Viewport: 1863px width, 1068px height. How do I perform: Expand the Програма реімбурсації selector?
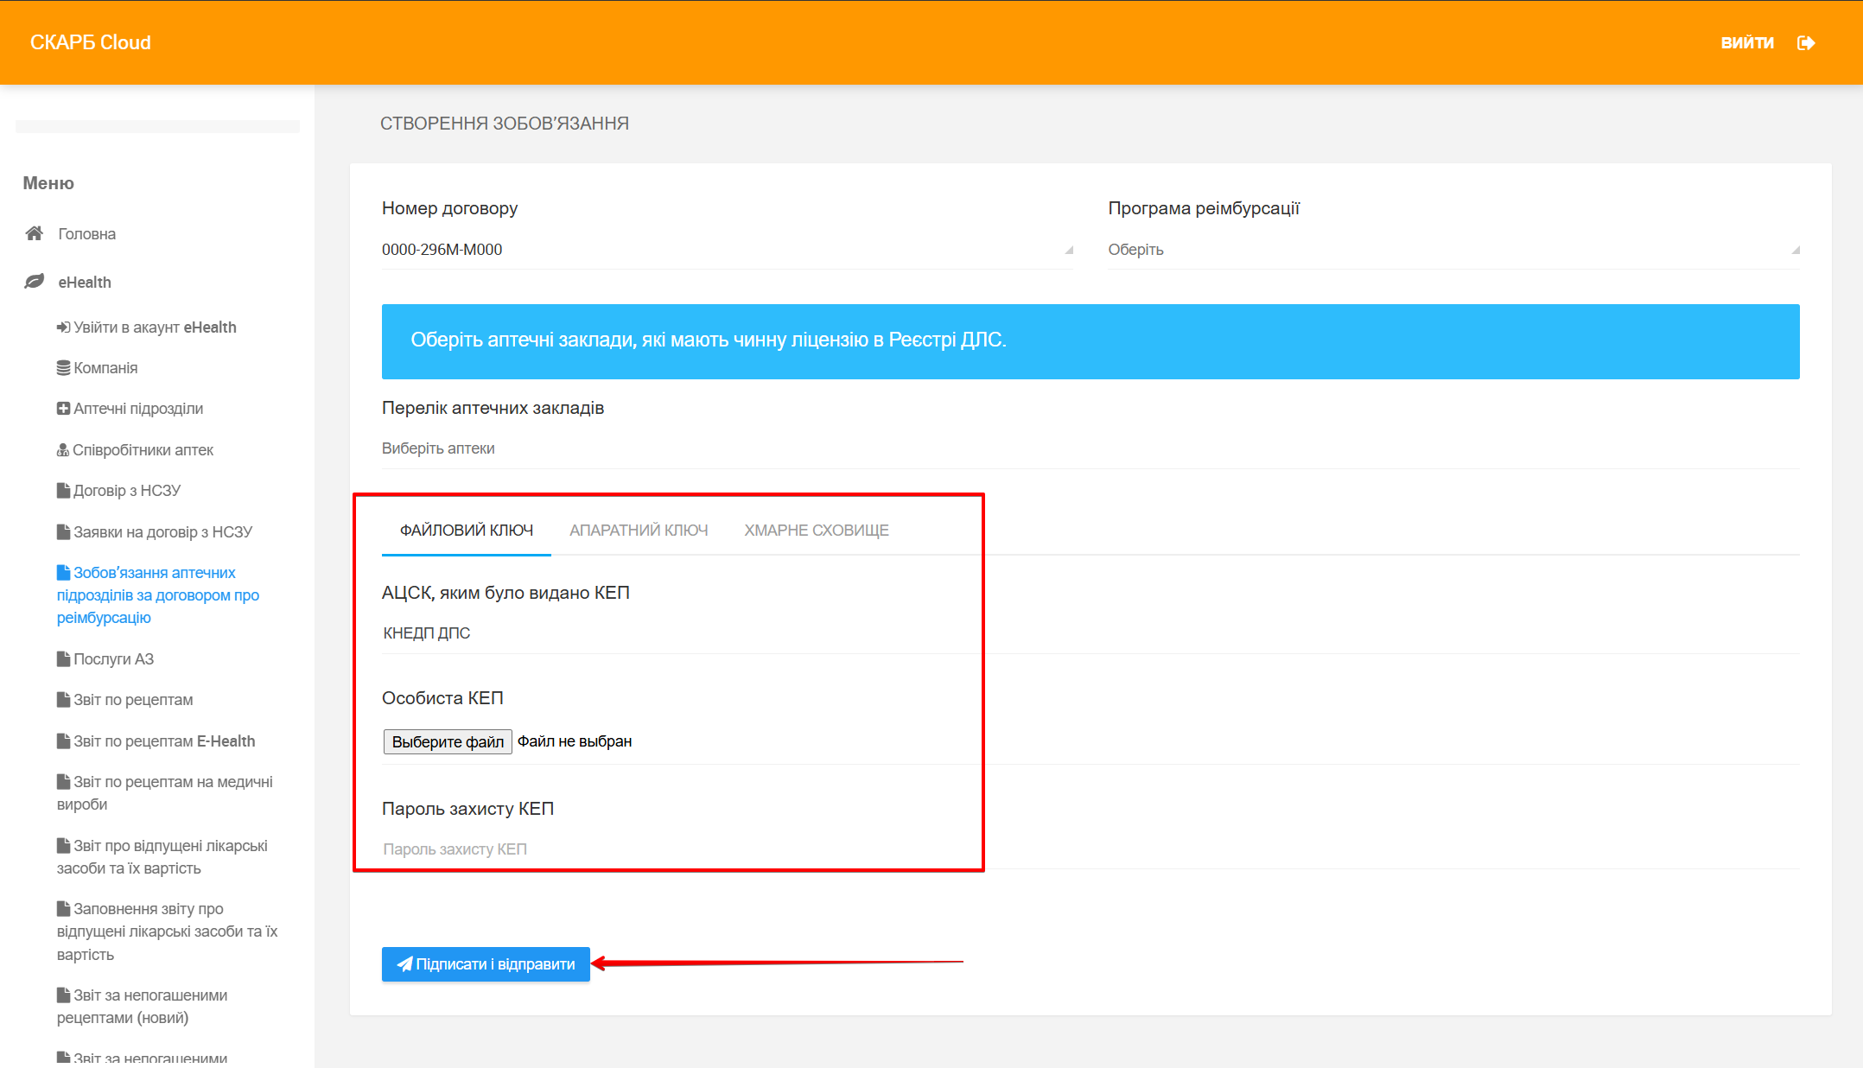[x=1453, y=250]
